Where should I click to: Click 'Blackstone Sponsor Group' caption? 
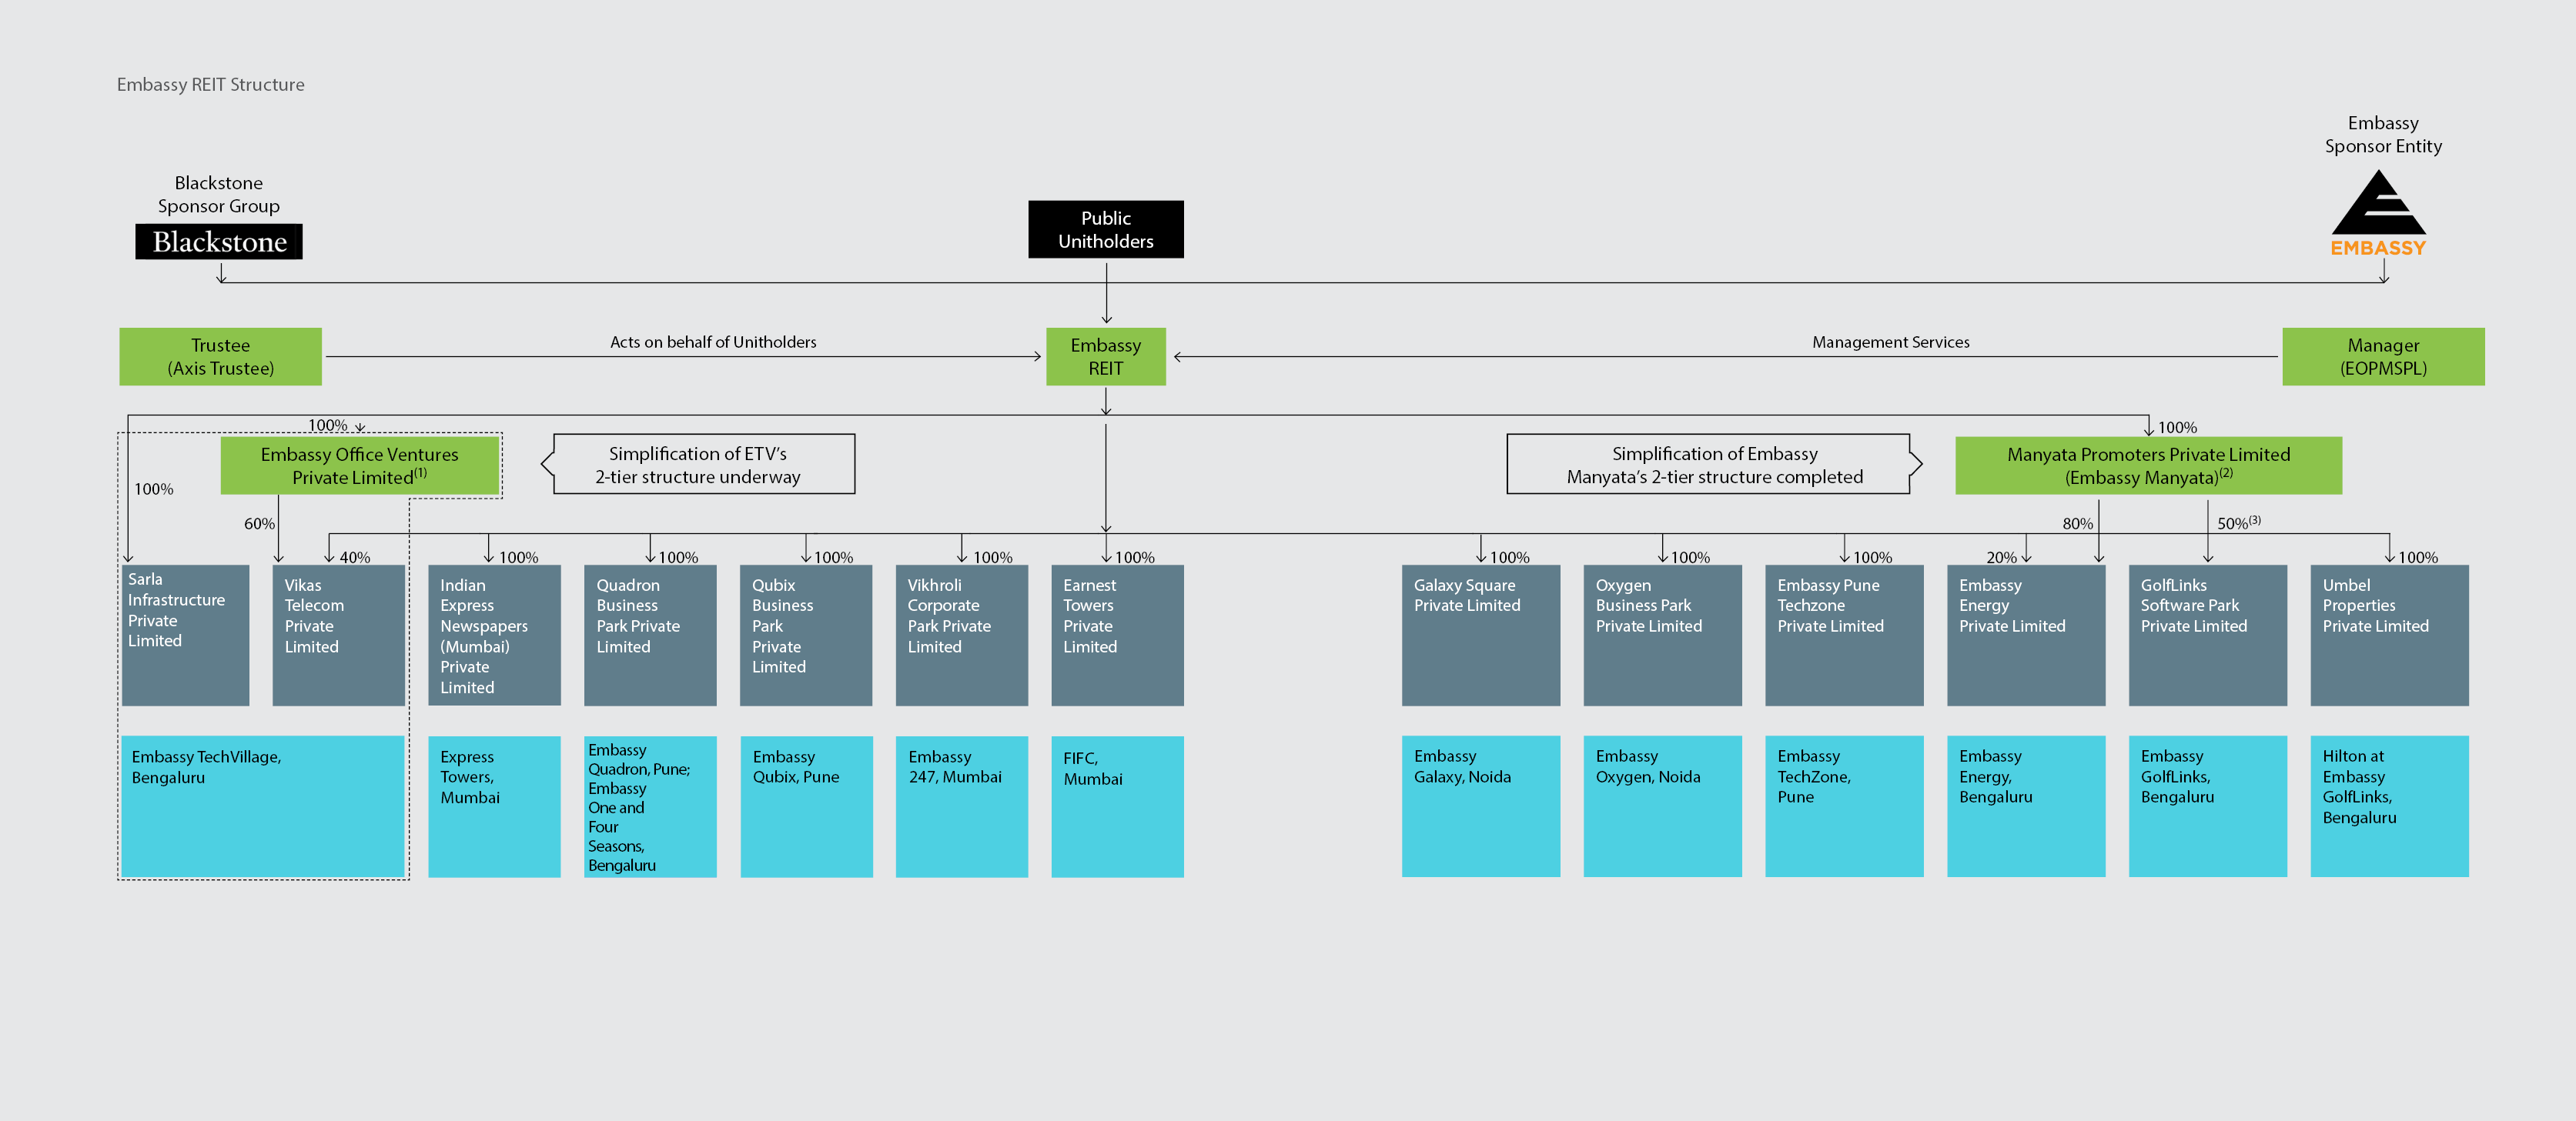219,194
